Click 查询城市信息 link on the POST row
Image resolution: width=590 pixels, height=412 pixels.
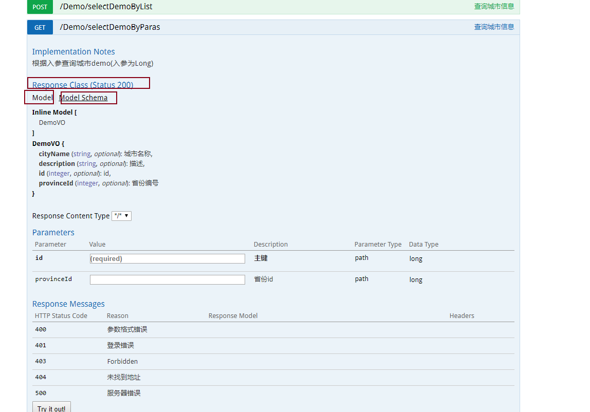(x=494, y=6)
